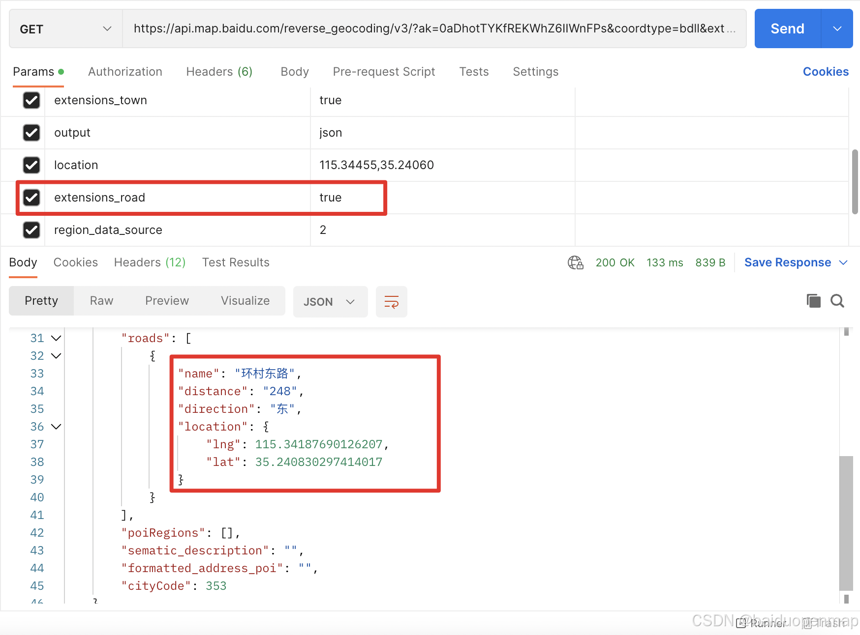Click the lat value 35.240830297414017
Image resolution: width=860 pixels, height=635 pixels.
point(319,462)
